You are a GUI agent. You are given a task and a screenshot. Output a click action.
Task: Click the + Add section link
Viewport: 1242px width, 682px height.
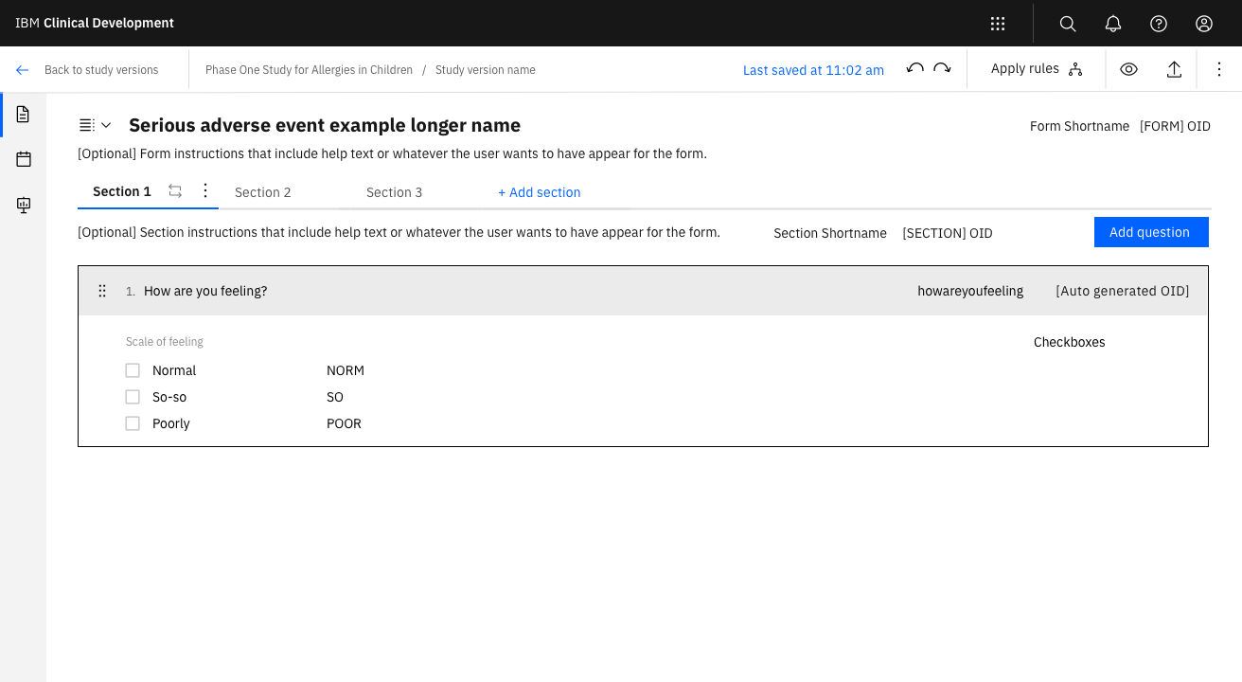[x=540, y=192]
